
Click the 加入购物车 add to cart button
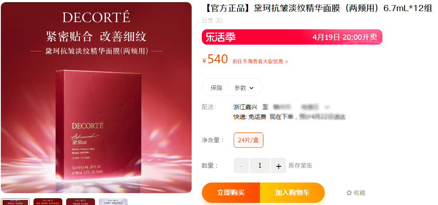coord(292,193)
